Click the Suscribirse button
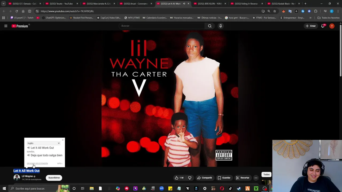The image size is (342, 192). pos(54,178)
